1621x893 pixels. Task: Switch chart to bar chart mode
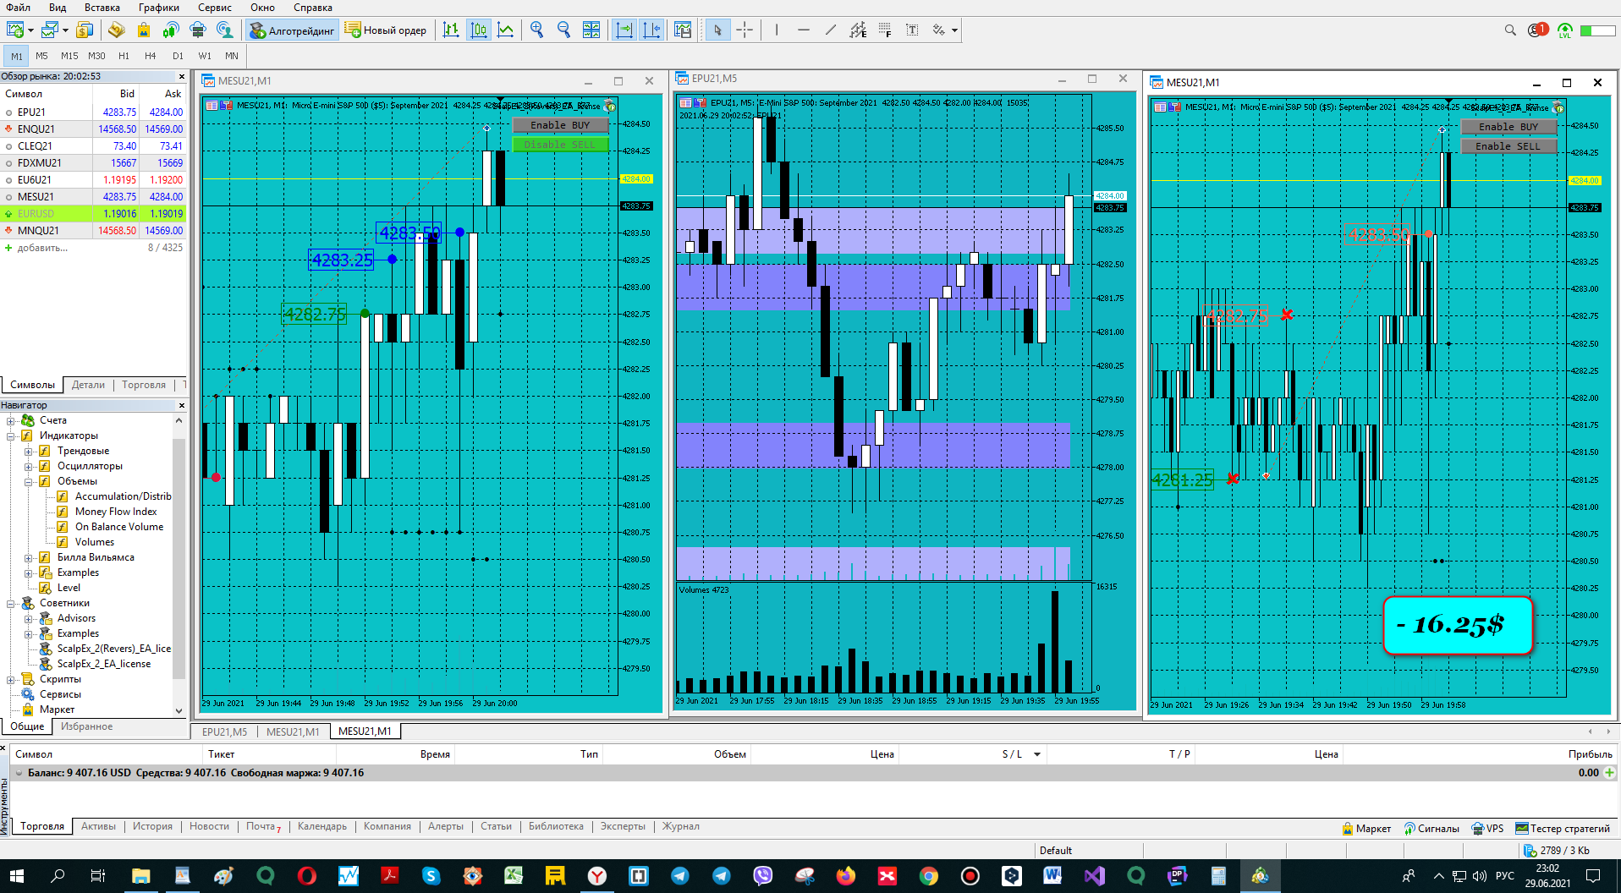click(x=451, y=30)
